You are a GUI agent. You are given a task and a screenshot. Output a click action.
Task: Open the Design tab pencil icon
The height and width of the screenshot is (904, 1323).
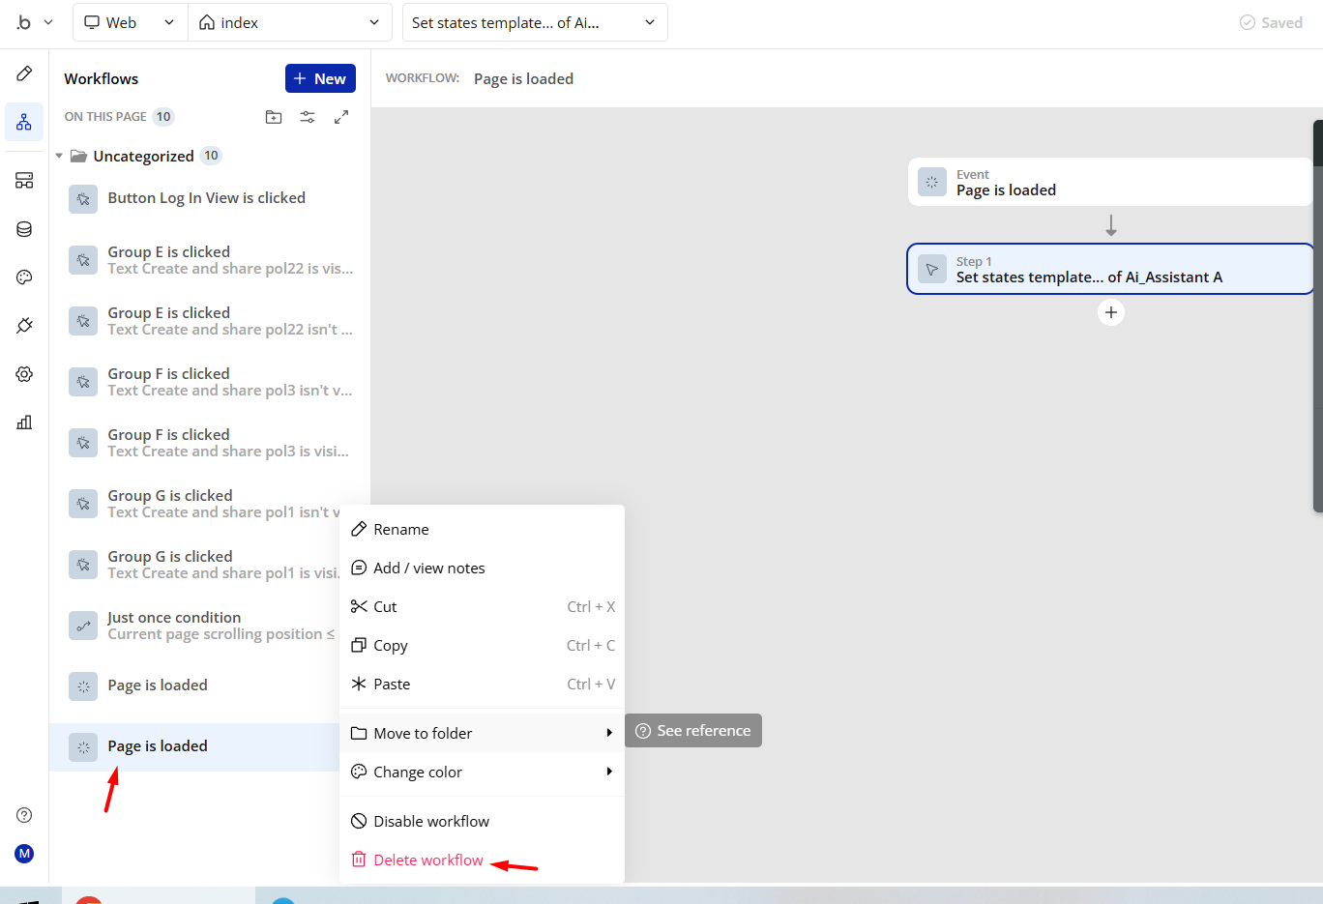pos(24,73)
